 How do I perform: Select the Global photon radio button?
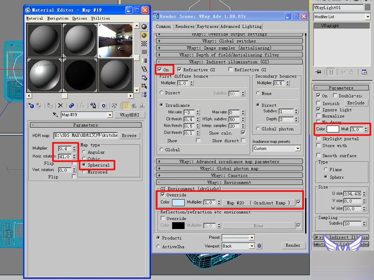pos(258,129)
